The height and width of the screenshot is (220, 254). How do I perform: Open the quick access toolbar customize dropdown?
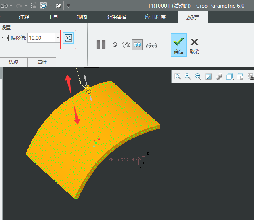coord(69,6)
